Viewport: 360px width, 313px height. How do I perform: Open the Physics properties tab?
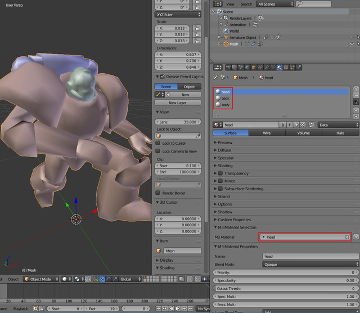coord(299,68)
